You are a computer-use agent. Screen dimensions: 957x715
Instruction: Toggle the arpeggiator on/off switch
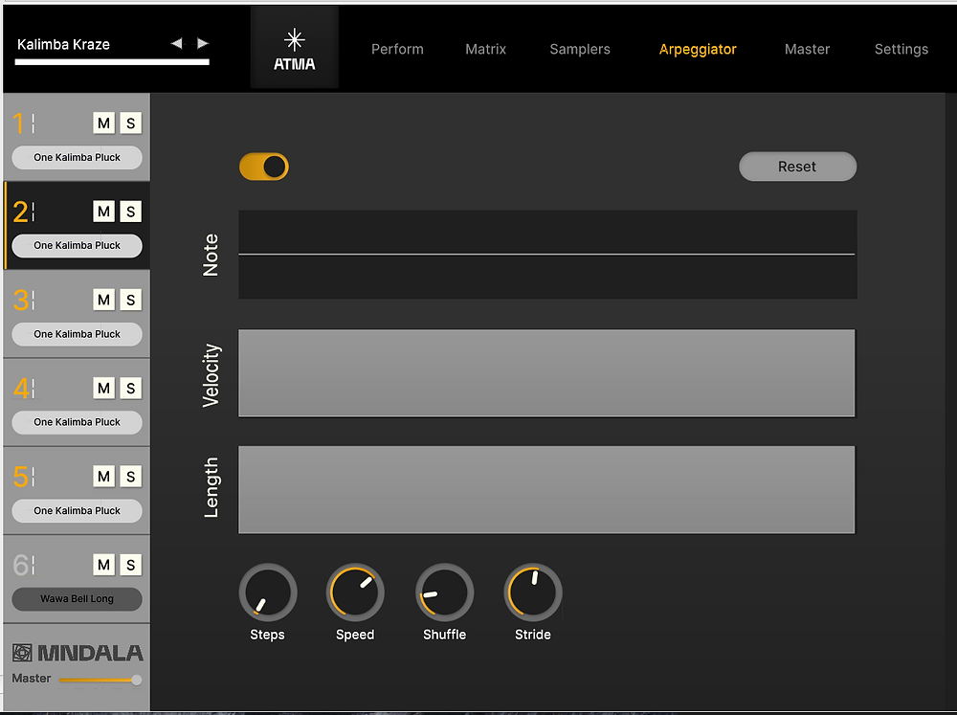click(264, 167)
